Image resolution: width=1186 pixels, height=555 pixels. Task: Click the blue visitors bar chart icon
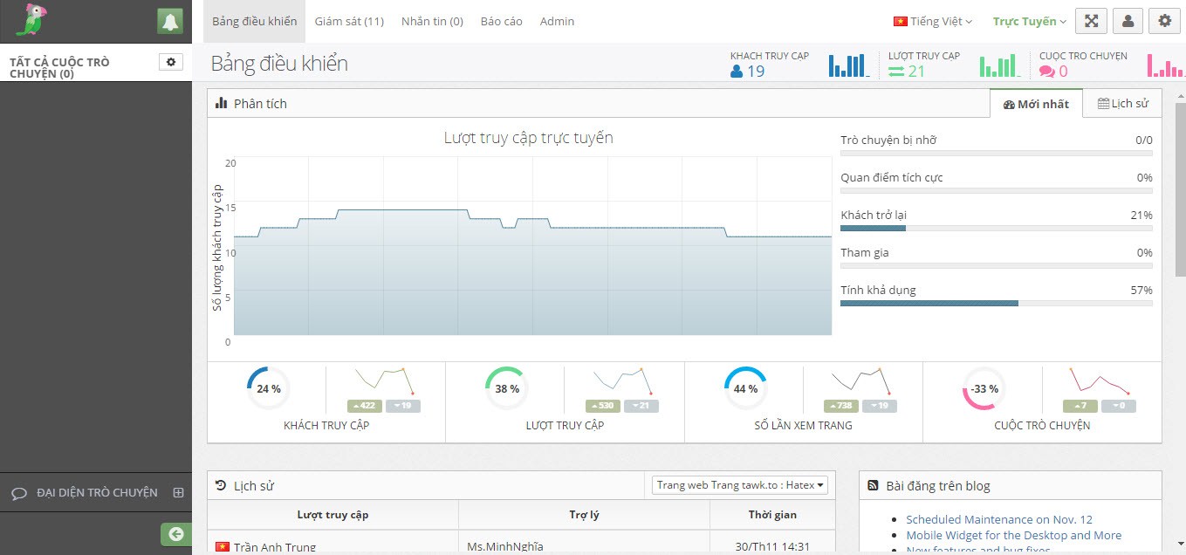(x=848, y=65)
